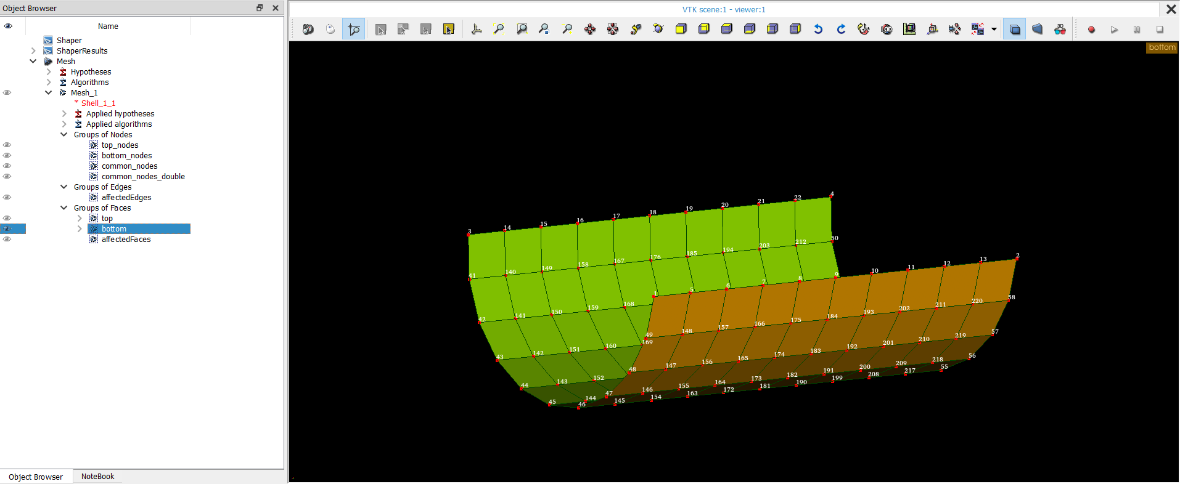Select the Object Browser bottom tab
Viewport: 1180px width, 484px height.
click(x=36, y=477)
